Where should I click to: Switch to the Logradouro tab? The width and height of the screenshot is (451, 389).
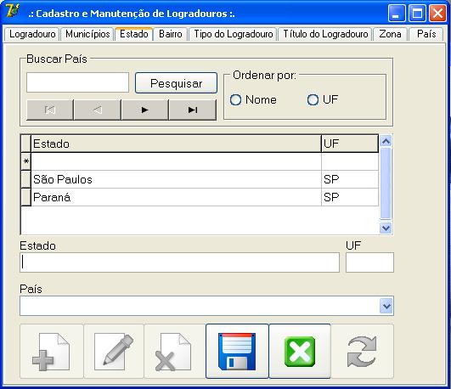click(x=32, y=34)
